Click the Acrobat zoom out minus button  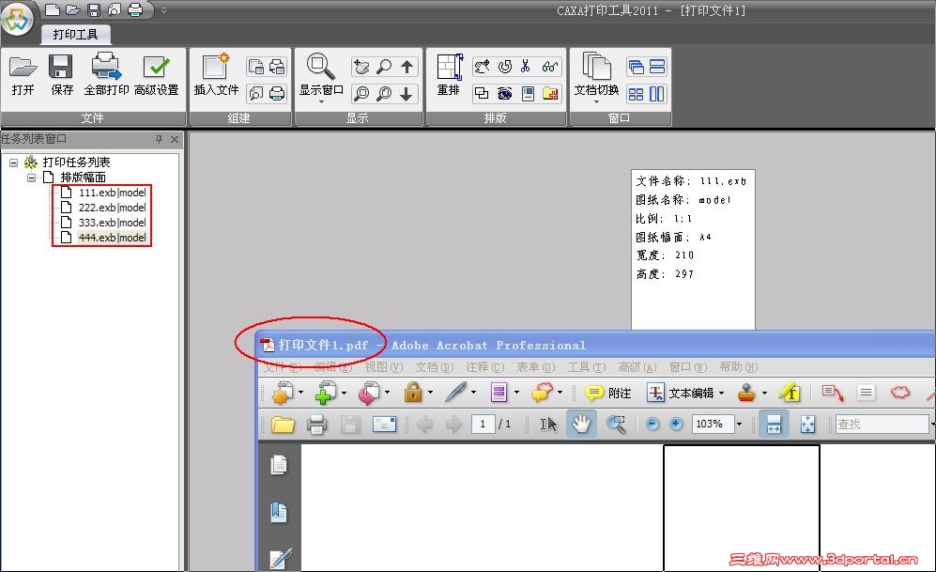[652, 424]
